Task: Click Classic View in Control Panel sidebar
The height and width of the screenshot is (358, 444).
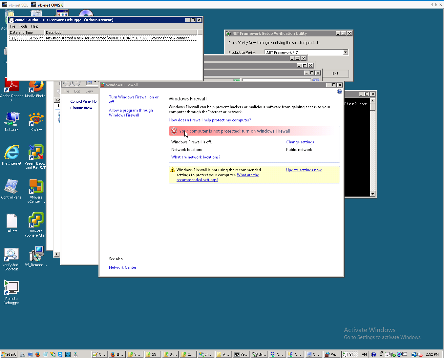Action: click(x=81, y=108)
